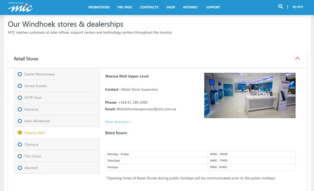Viewport: 314px width, 191px height.
Task: Open the SUPPORT menu
Action: [x=213, y=7]
